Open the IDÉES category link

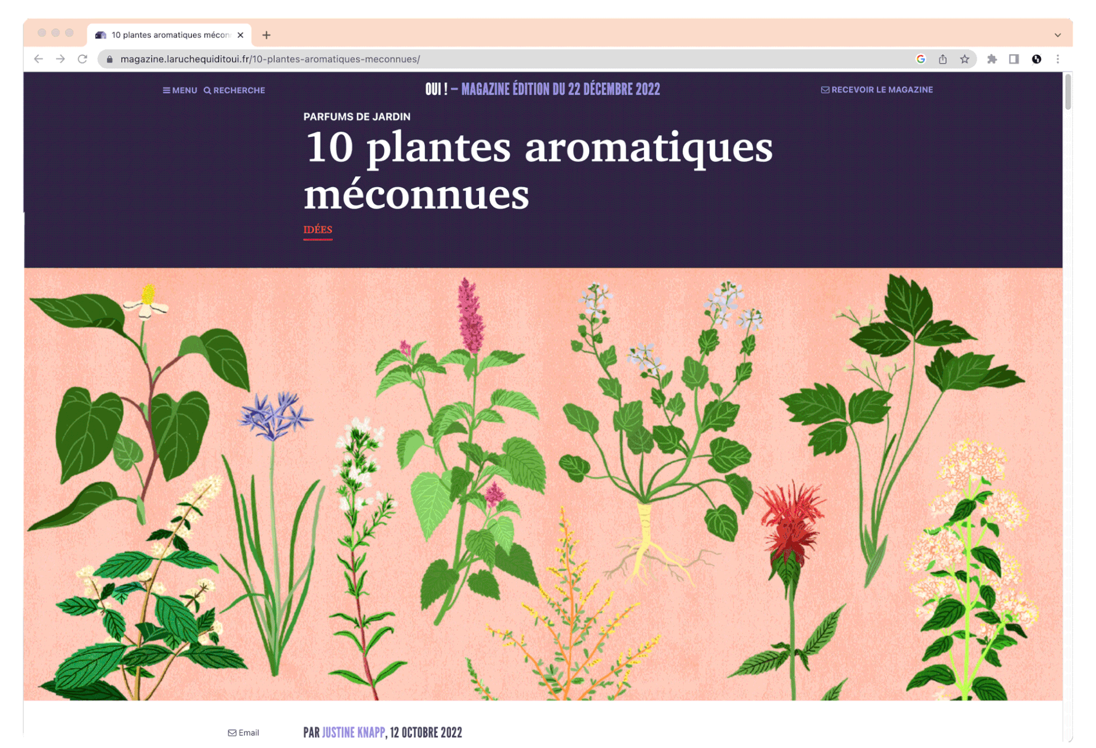point(317,229)
